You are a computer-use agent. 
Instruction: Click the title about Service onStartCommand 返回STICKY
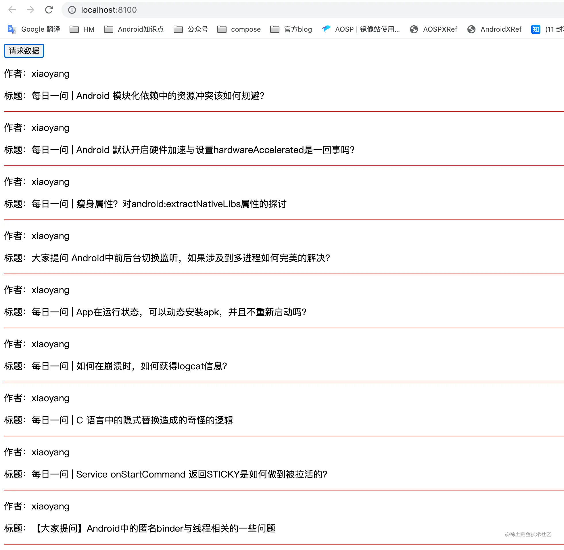(x=166, y=474)
